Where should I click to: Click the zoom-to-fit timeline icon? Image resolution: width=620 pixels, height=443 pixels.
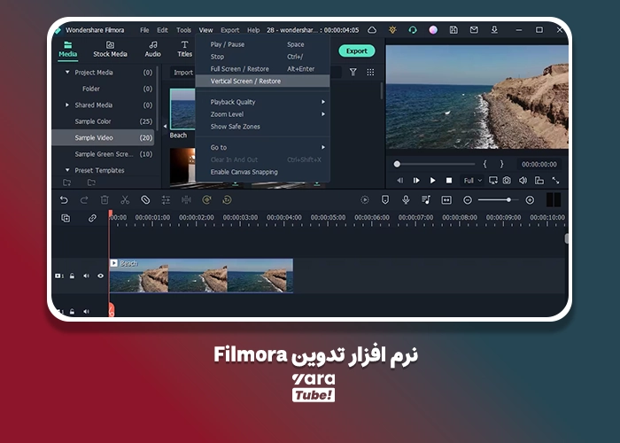click(446, 199)
